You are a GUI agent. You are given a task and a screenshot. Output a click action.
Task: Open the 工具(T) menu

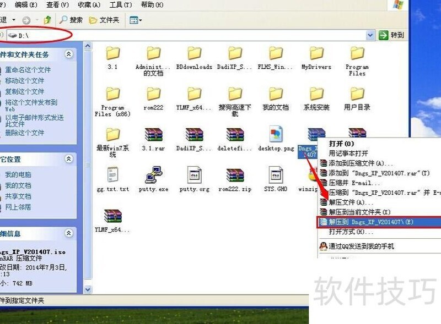click(x=121, y=4)
